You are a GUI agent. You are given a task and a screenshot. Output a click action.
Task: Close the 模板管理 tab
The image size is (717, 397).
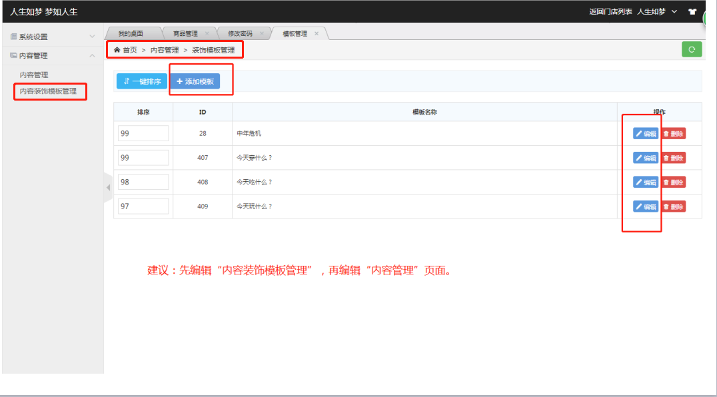317,33
